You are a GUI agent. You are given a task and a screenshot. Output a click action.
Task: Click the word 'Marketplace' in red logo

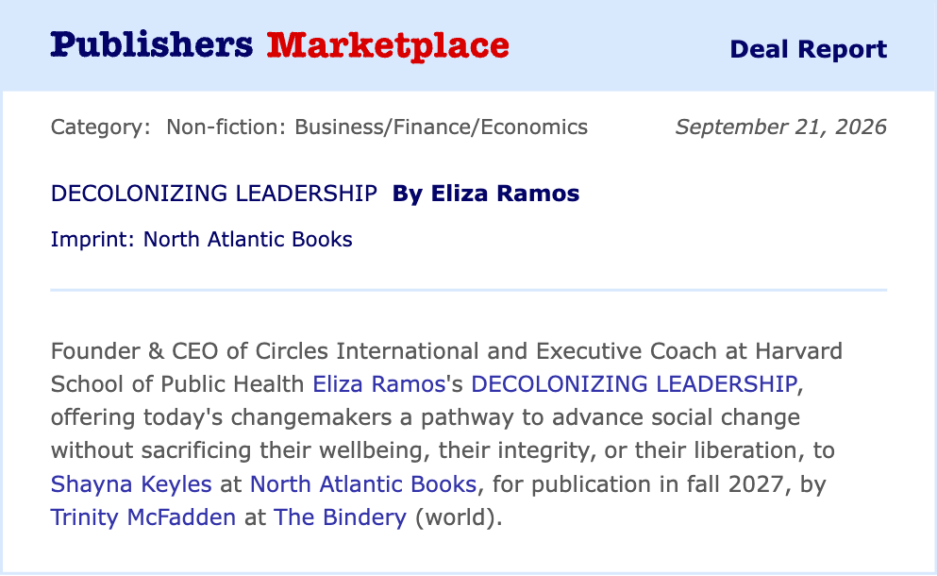coord(388,46)
